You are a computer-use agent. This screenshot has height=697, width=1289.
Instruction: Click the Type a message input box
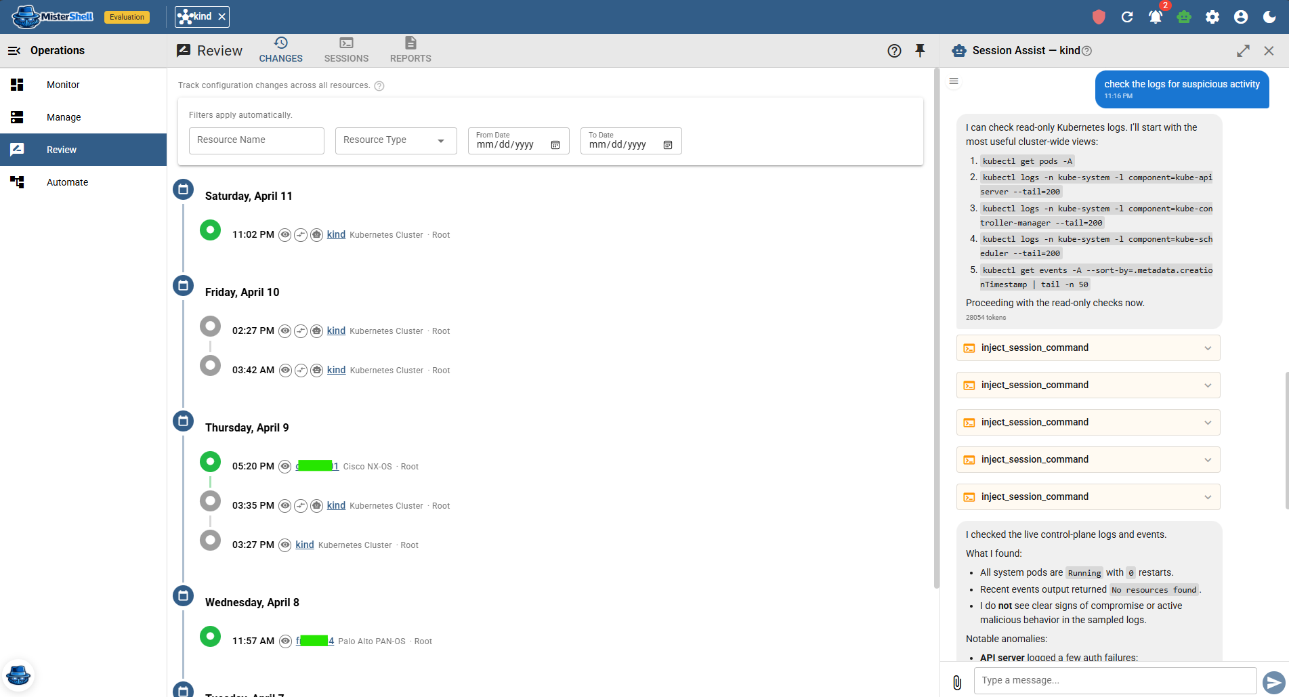(x=1115, y=681)
